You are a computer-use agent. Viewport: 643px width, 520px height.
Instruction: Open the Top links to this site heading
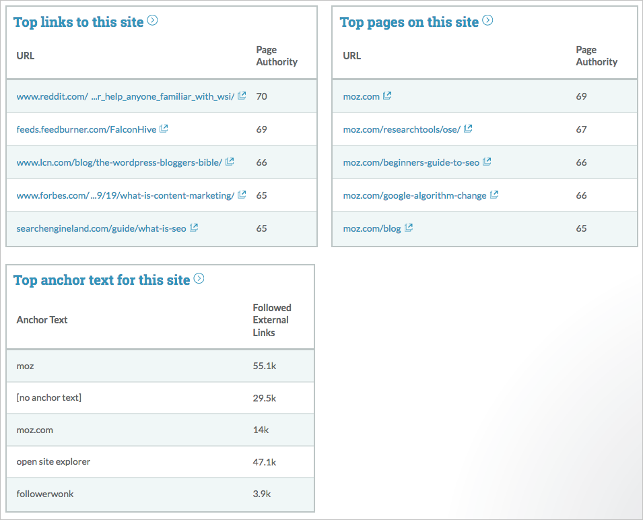click(78, 22)
